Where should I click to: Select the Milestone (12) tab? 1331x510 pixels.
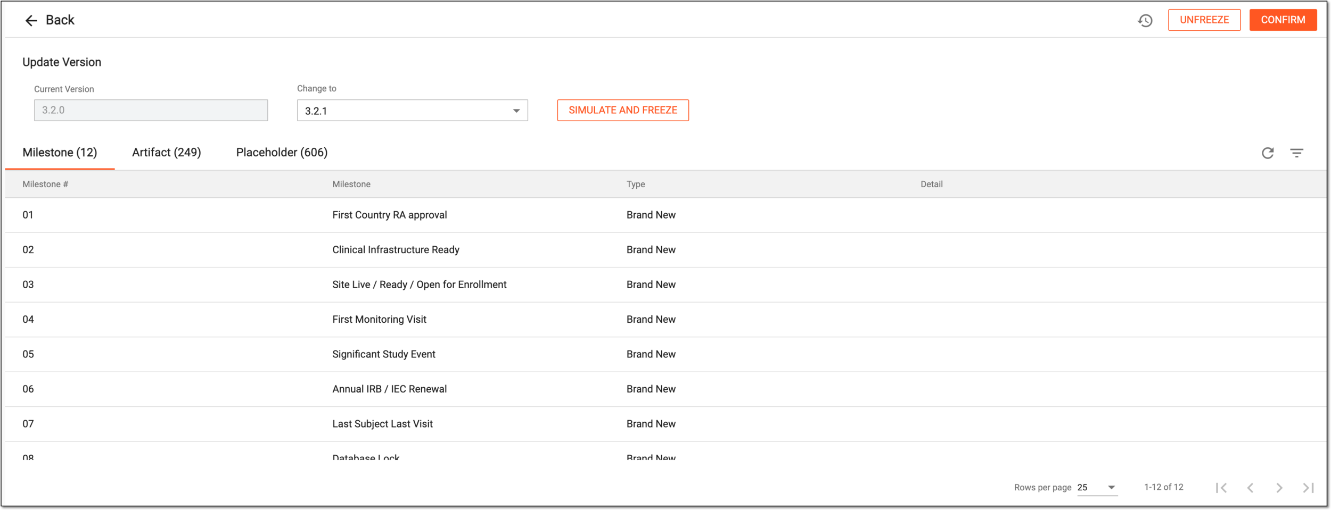coord(60,153)
